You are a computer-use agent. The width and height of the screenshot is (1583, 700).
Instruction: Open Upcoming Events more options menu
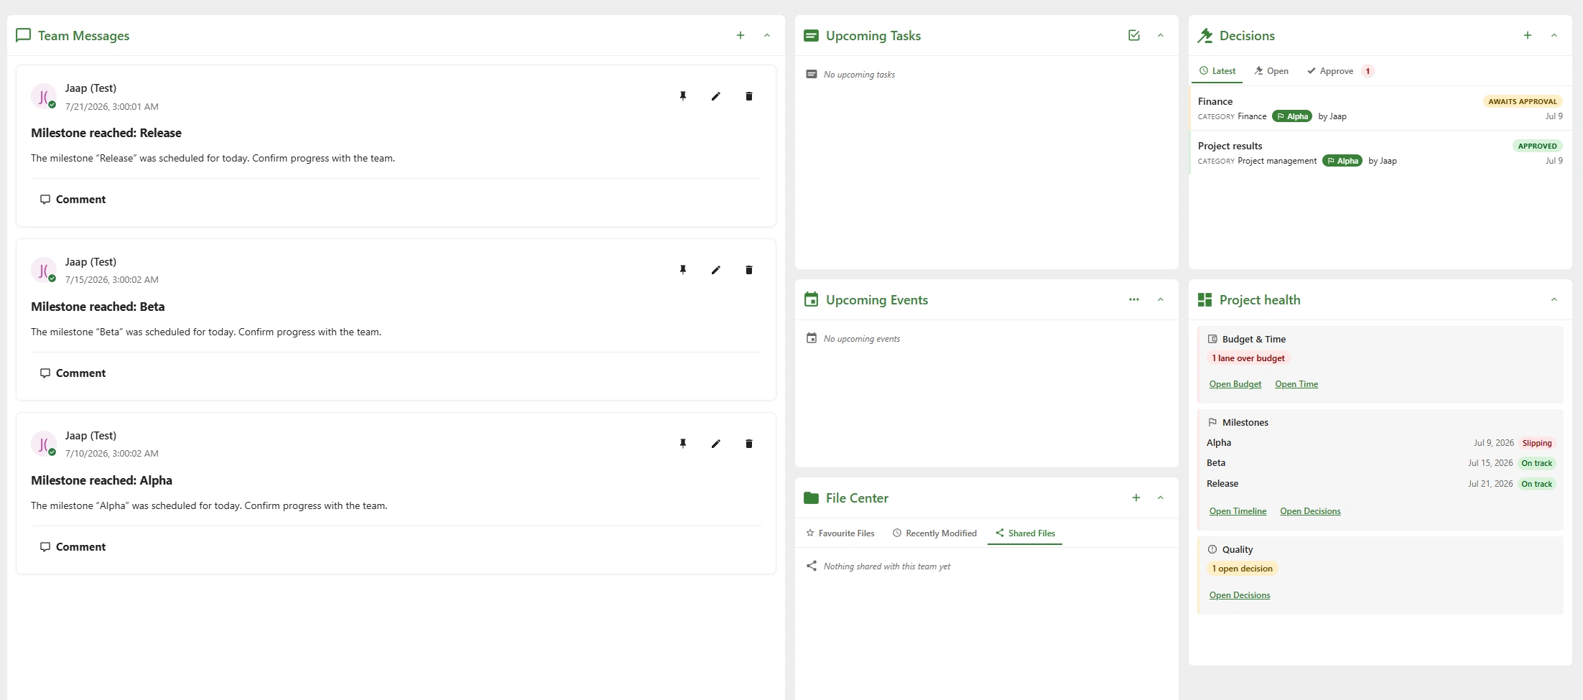[1134, 299]
